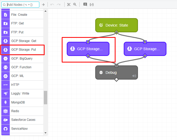Click the HTTP node icon
Screen dimensions: 177x140
[x=6, y=85]
